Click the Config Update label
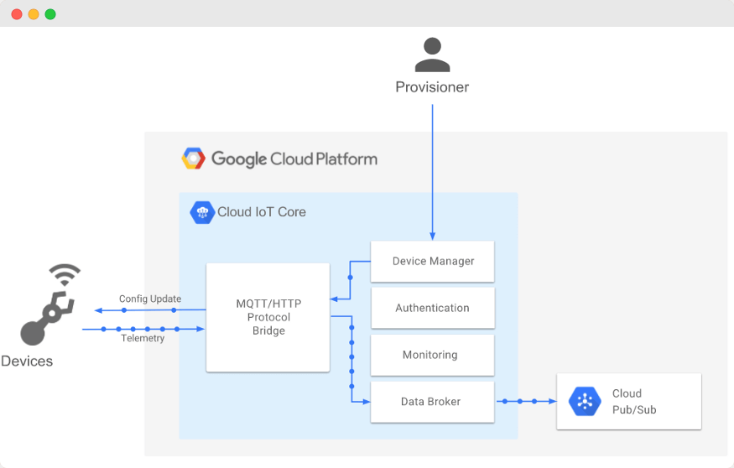The height and width of the screenshot is (468, 734). [x=150, y=299]
